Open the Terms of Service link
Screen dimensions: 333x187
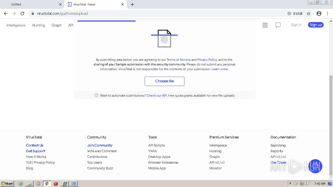[178, 60]
